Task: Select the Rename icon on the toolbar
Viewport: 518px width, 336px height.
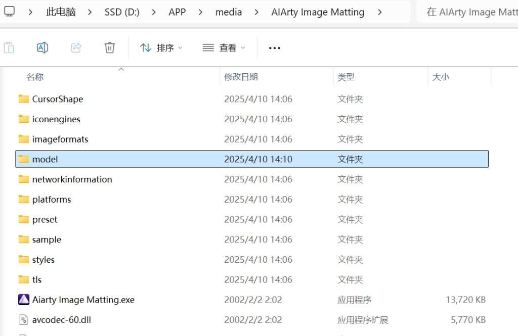Action: (x=42, y=47)
